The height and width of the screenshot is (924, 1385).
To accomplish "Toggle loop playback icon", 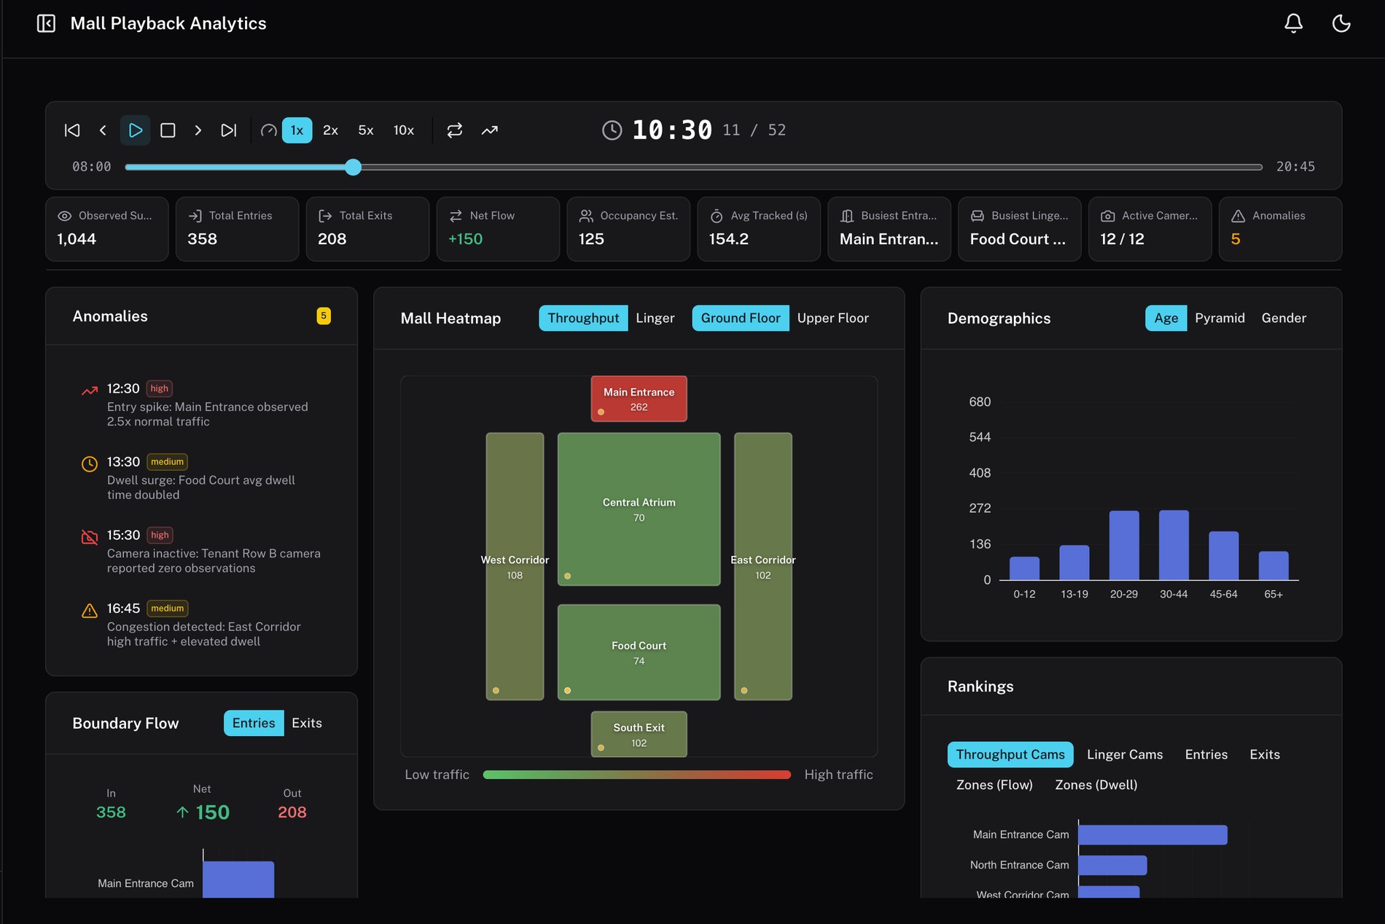I will click(x=455, y=130).
